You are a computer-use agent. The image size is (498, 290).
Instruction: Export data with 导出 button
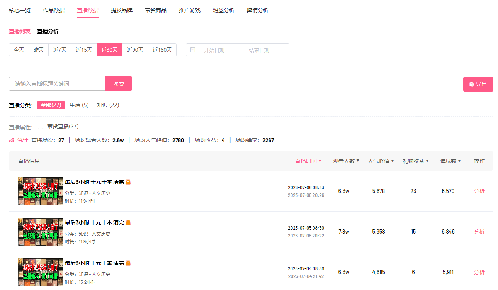coord(478,84)
